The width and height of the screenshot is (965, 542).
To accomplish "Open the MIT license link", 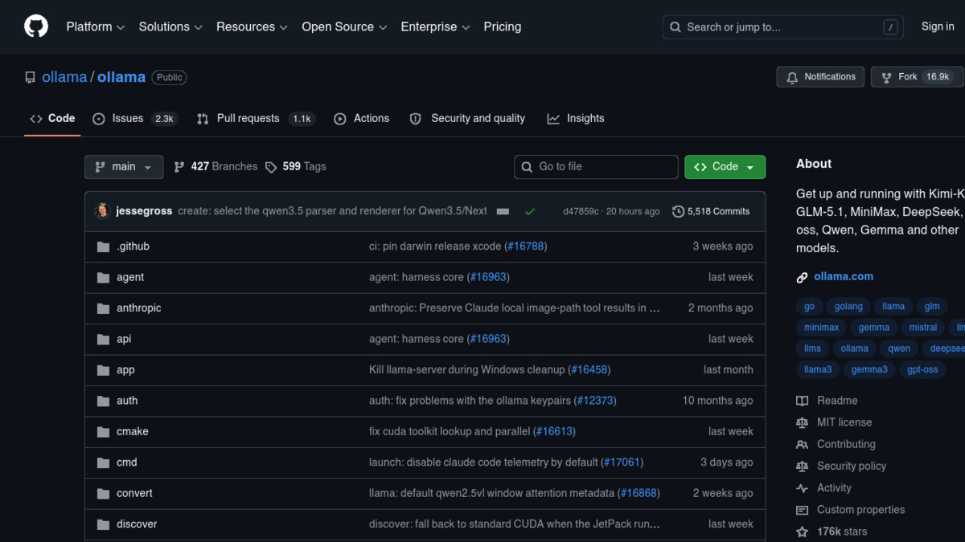I will [x=844, y=422].
